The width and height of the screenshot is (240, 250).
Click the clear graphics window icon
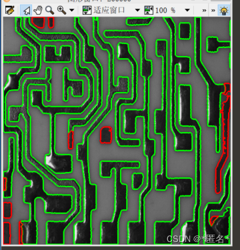coord(10,10)
